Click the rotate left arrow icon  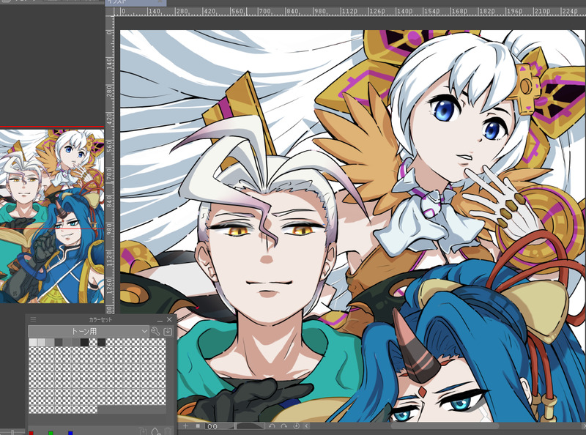[272, 426]
